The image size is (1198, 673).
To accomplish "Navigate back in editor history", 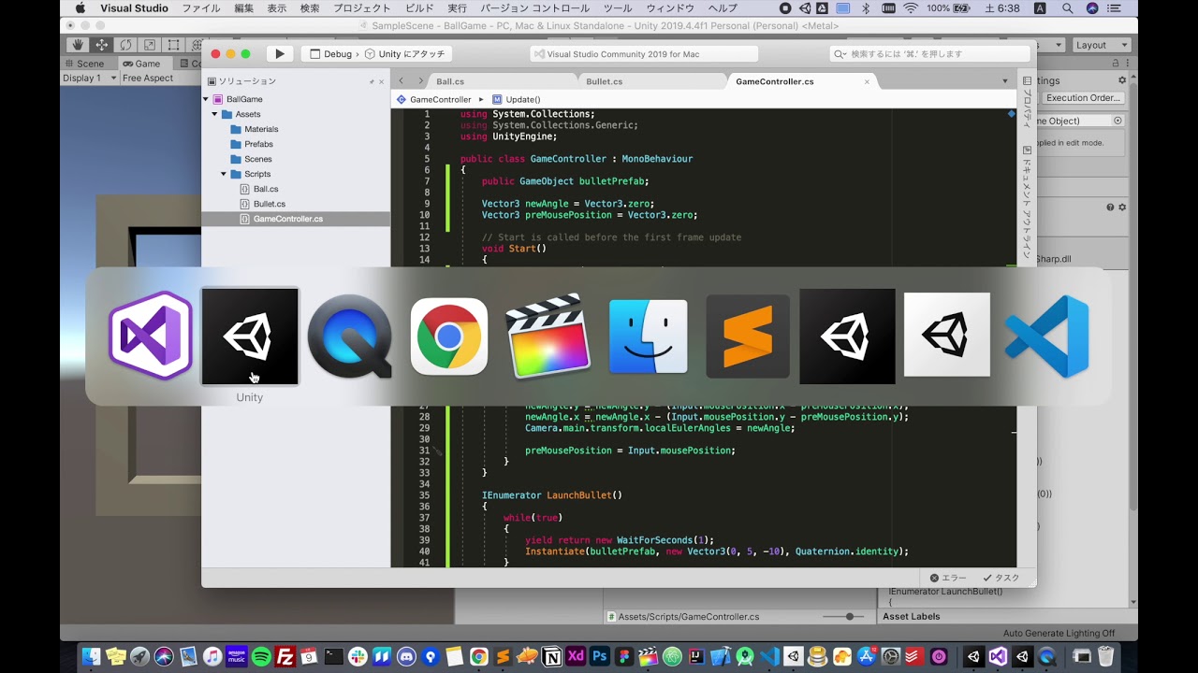I will 401,81.
